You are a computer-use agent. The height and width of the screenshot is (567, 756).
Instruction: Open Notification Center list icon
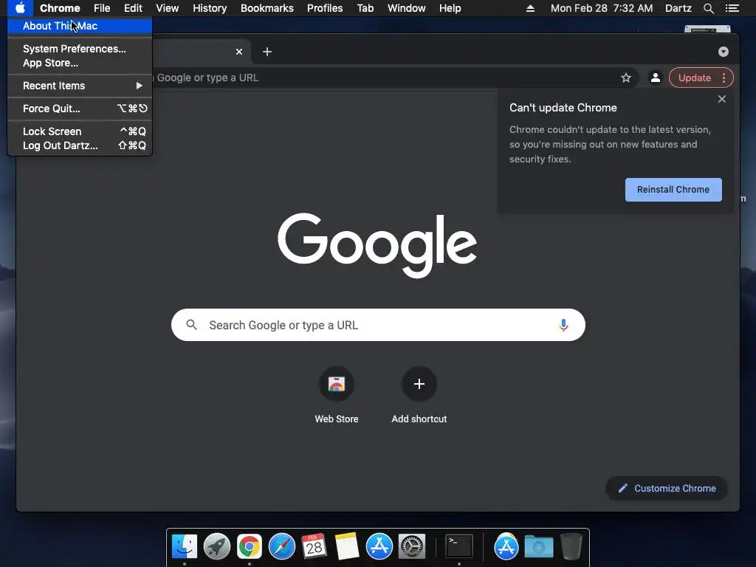(732, 8)
